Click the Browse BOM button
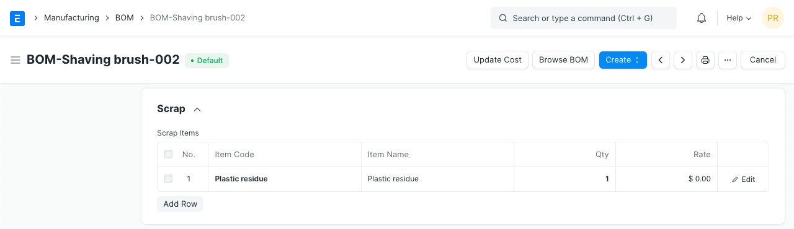 coord(563,60)
